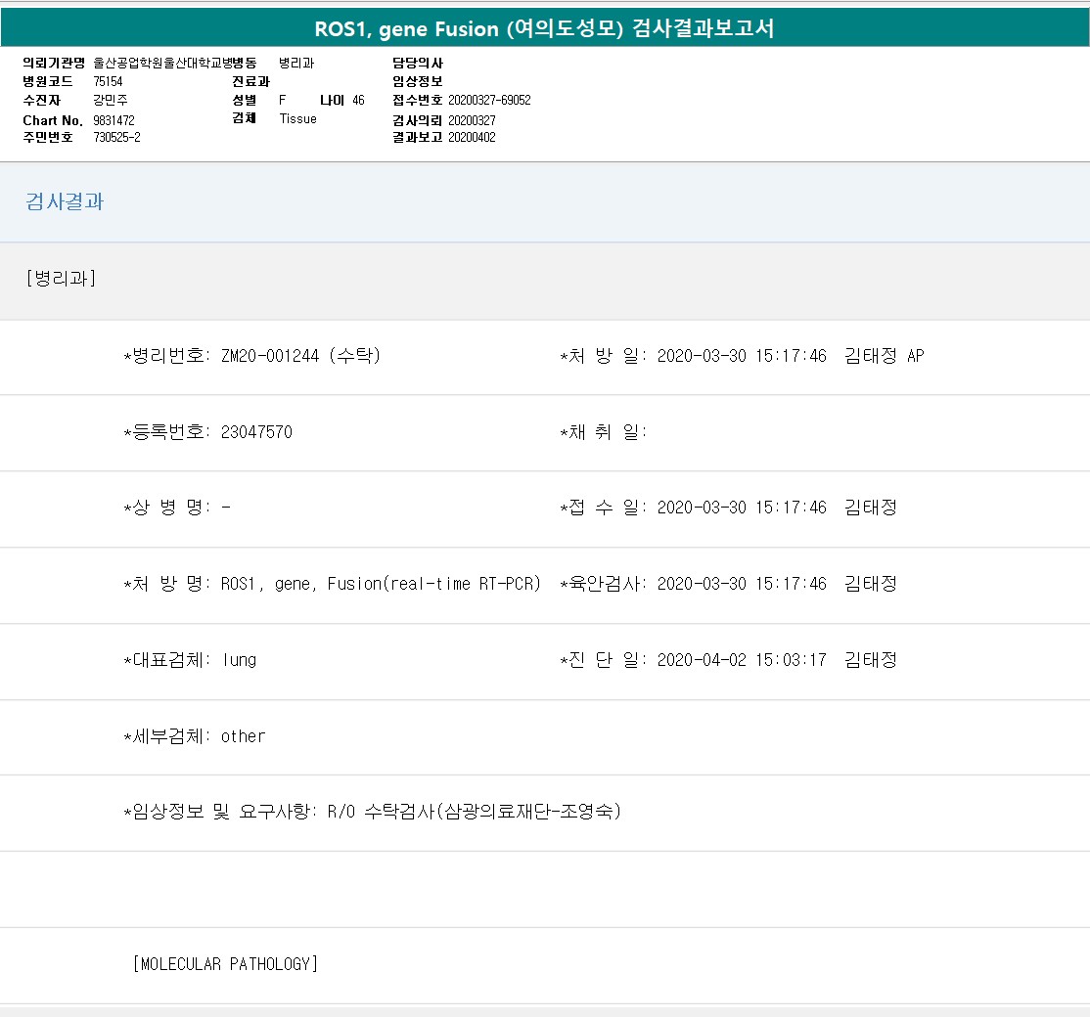Select the 임상정보 및 요구사항 text line
Image resolution: width=1090 pixels, height=1017 pixels.
pos(372,813)
